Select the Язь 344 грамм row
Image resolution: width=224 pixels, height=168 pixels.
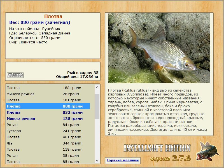coord(48,143)
